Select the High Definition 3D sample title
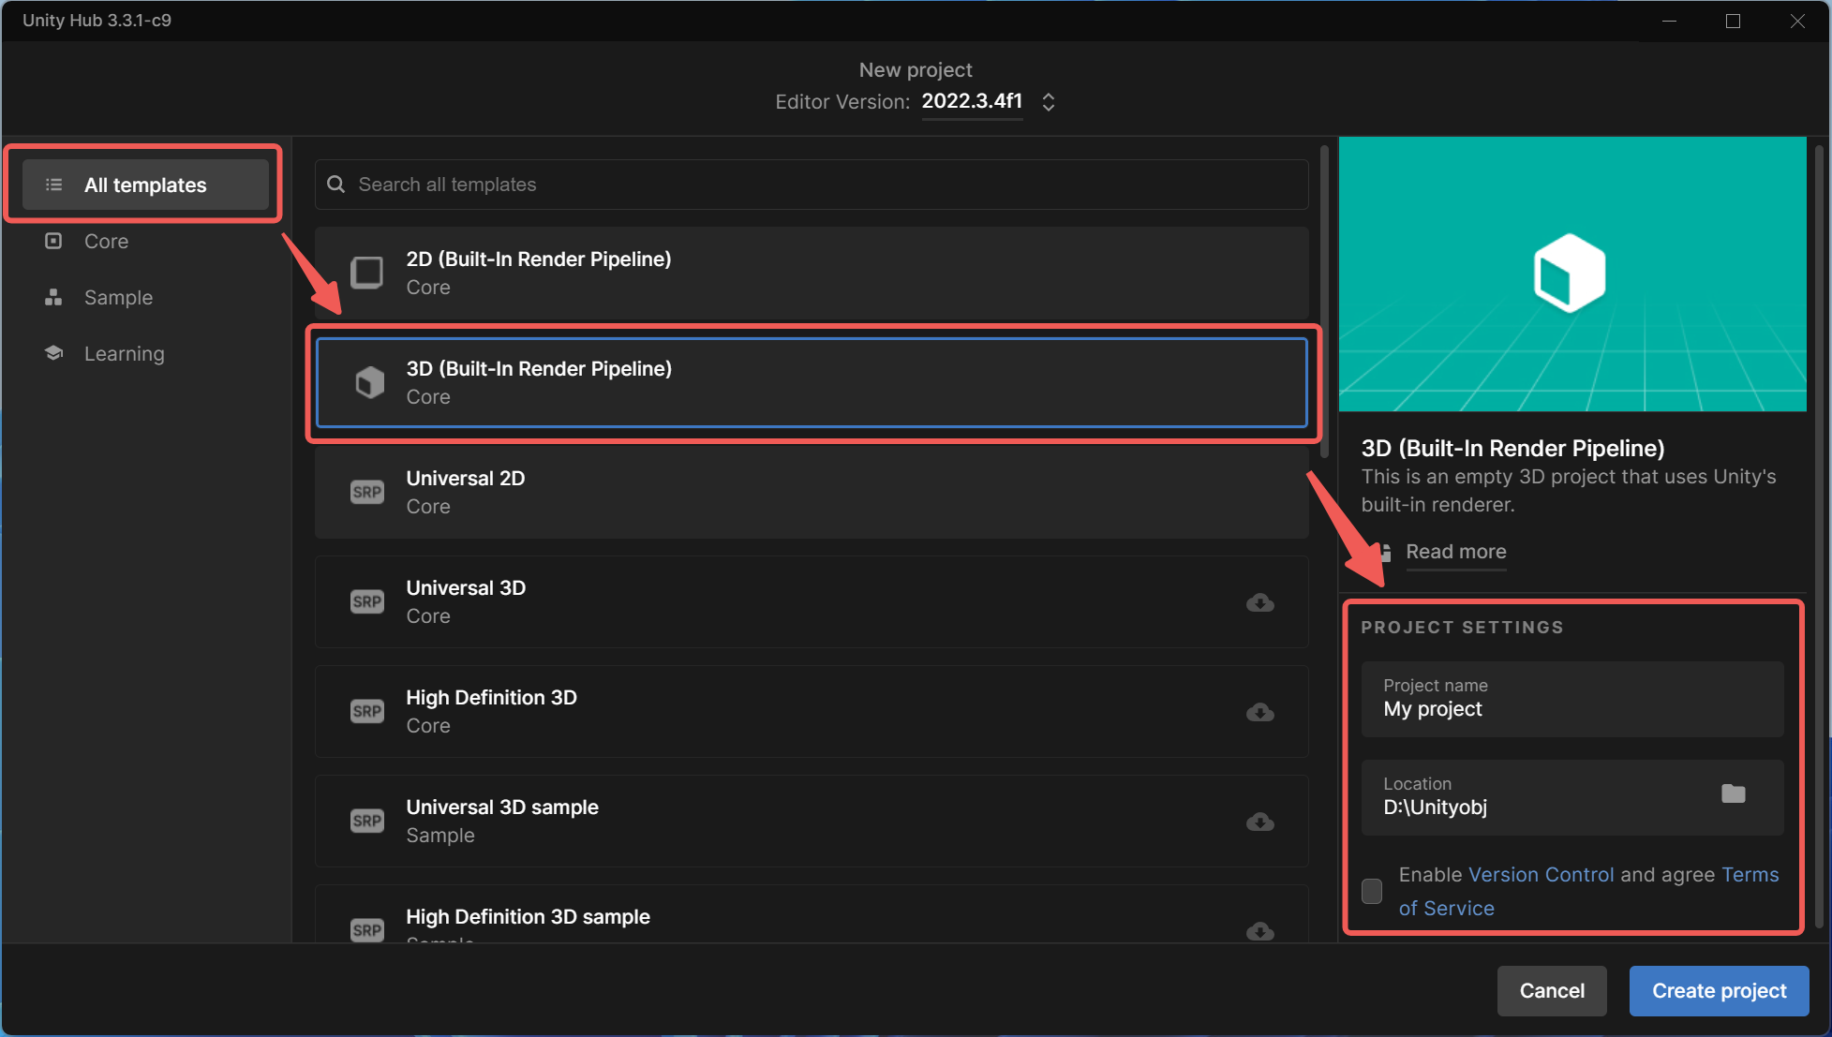Screen dimensions: 1832x1037 (x=528, y=916)
